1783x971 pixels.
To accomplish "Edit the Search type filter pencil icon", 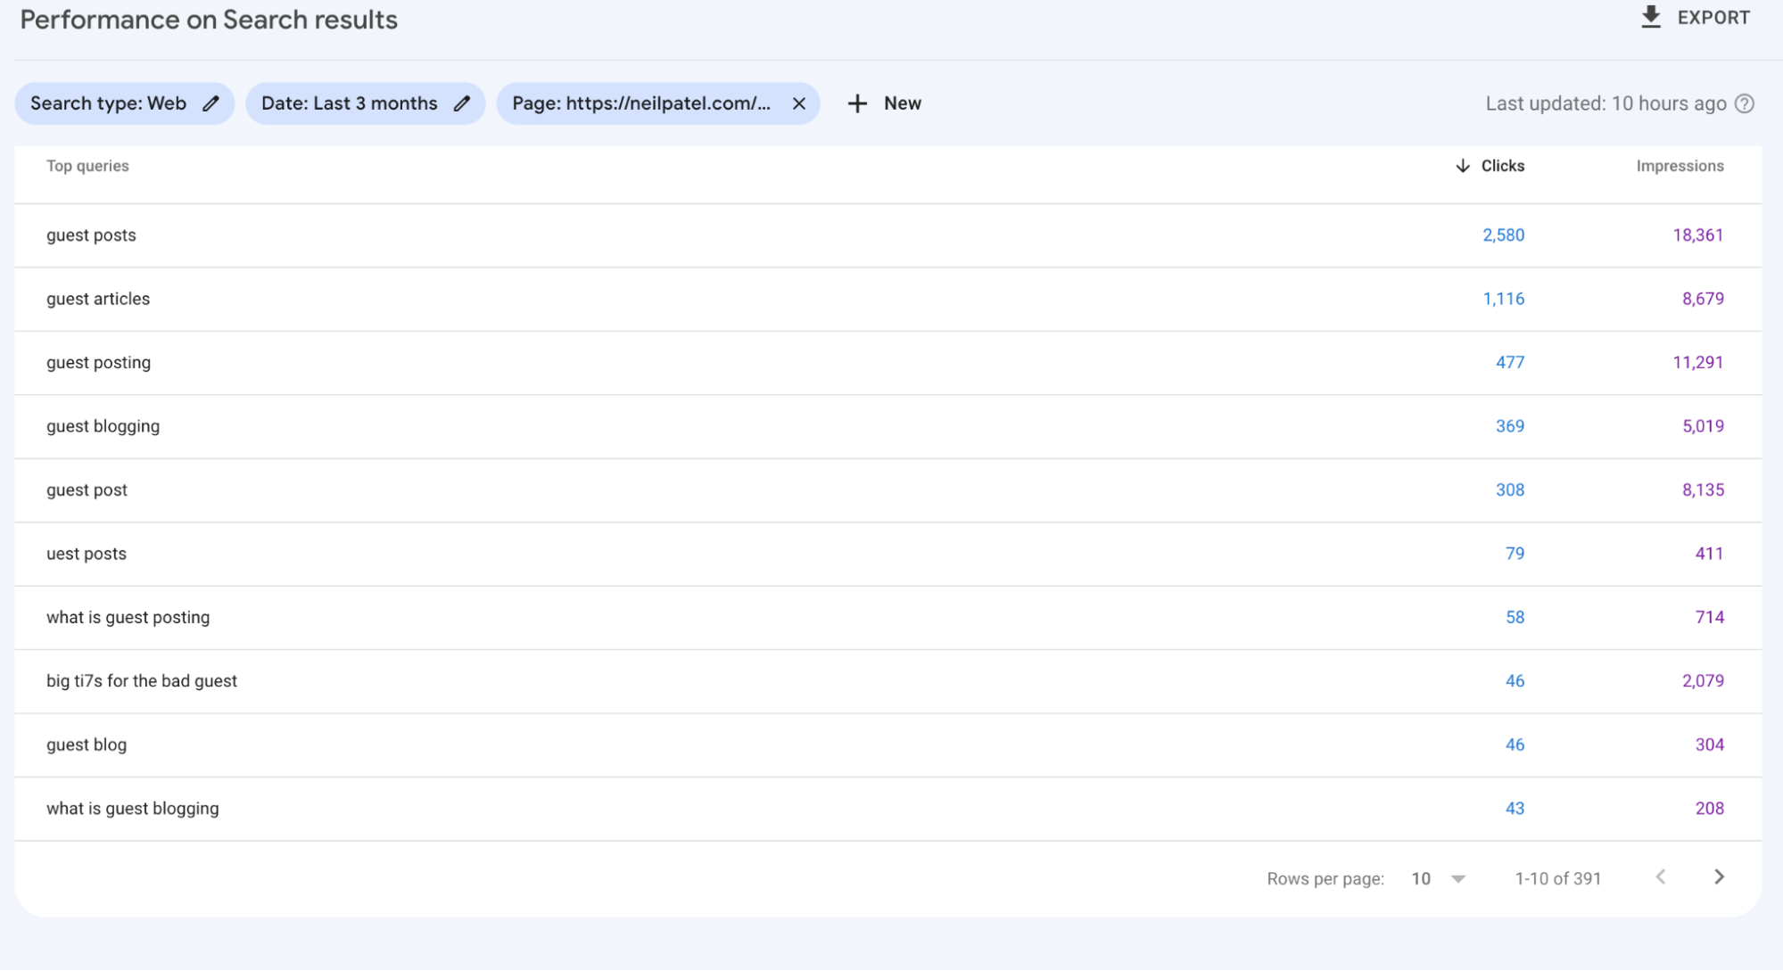I will point(210,103).
